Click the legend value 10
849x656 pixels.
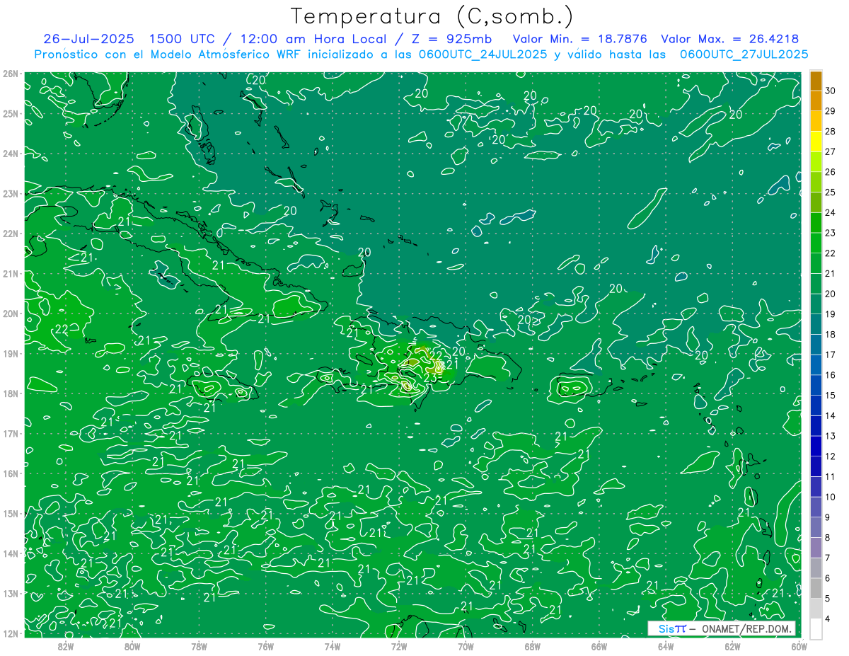click(x=830, y=497)
